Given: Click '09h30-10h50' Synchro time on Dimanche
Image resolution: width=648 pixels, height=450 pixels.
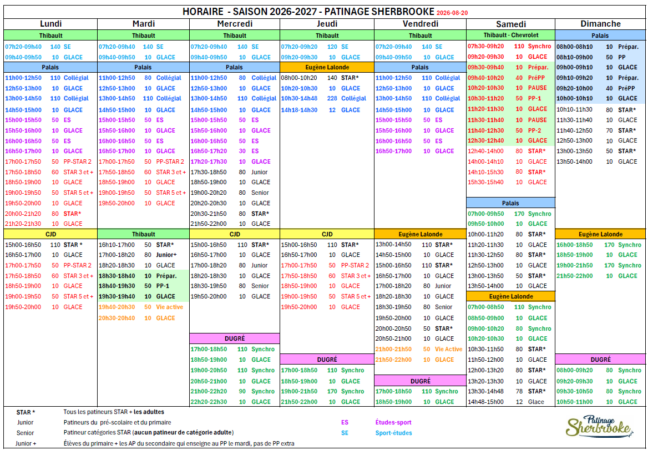Looking at the screenshot, I should click(x=574, y=391).
